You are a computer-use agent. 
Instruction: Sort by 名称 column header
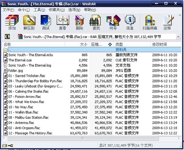(x=33, y=44)
